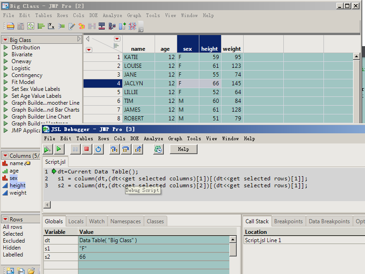Viewport: 365px width, 274px height.
Task: Click the Restart script icon
Action: click(x=98, y=149)
